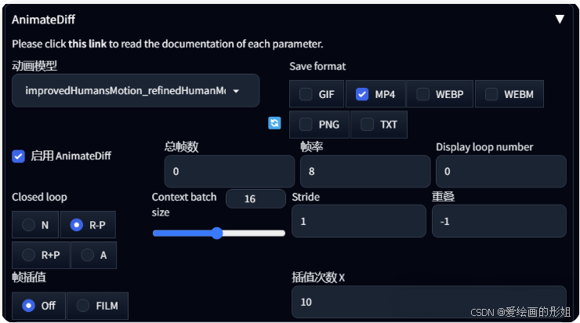Uncheck MP4 save format

(x=362, y=94)
